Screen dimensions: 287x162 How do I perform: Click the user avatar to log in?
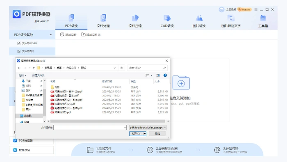coord(221,9)
